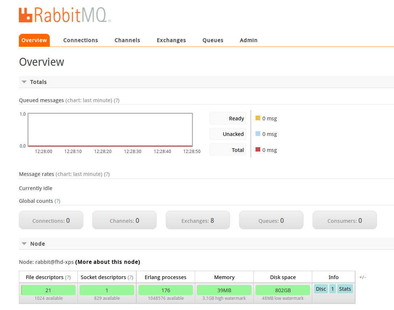Switch to the Channels tab
Screen dimensions: 394x310
[x=127, y=40]
